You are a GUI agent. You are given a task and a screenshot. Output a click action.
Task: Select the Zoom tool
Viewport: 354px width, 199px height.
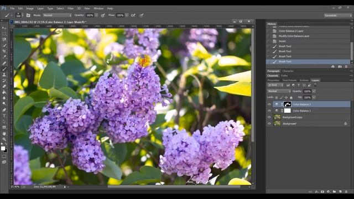coord(4,139)
